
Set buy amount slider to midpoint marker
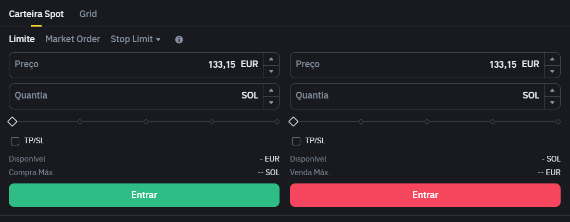click(x=146, y=121)
